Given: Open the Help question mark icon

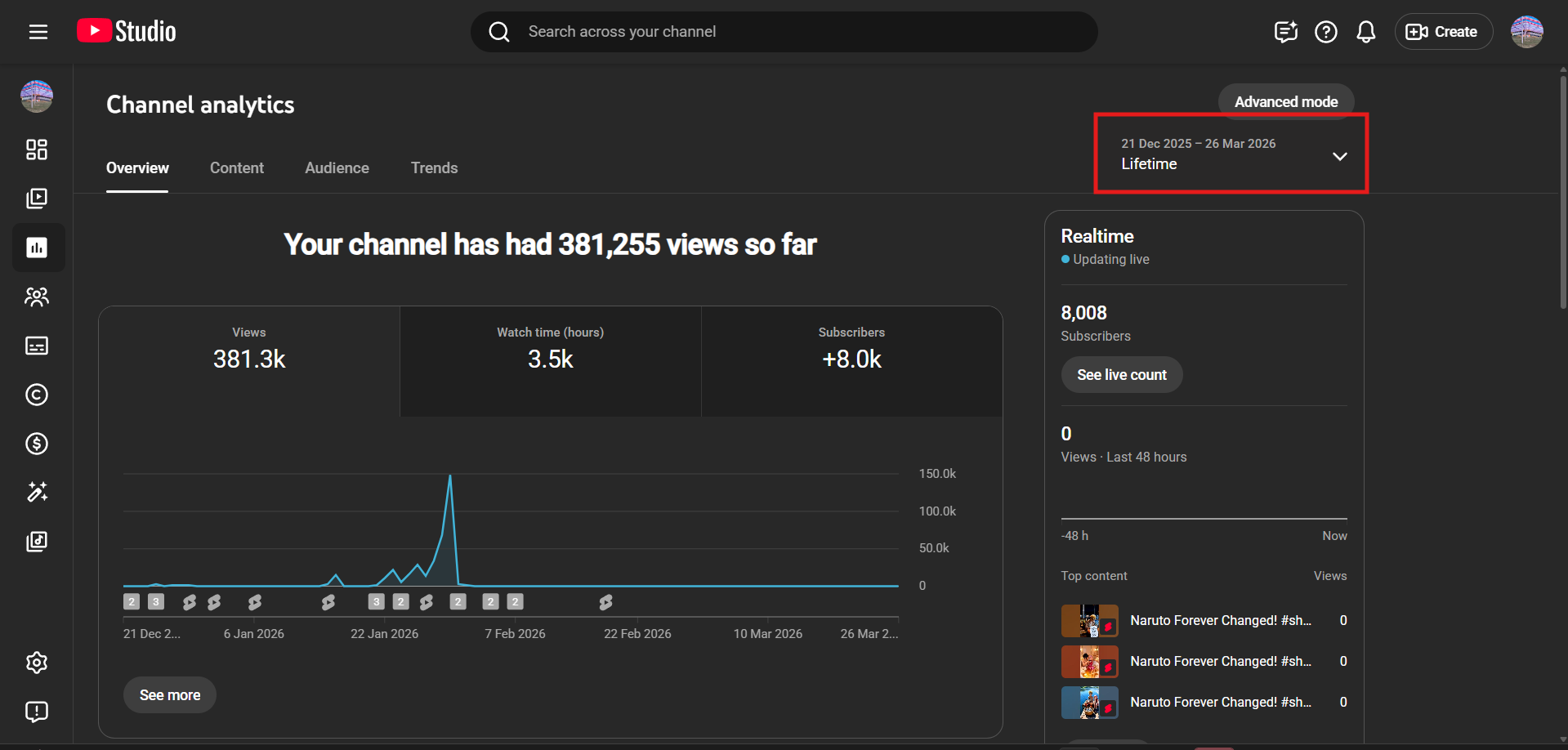Looking at the screenshot, I should (1325, 32).
